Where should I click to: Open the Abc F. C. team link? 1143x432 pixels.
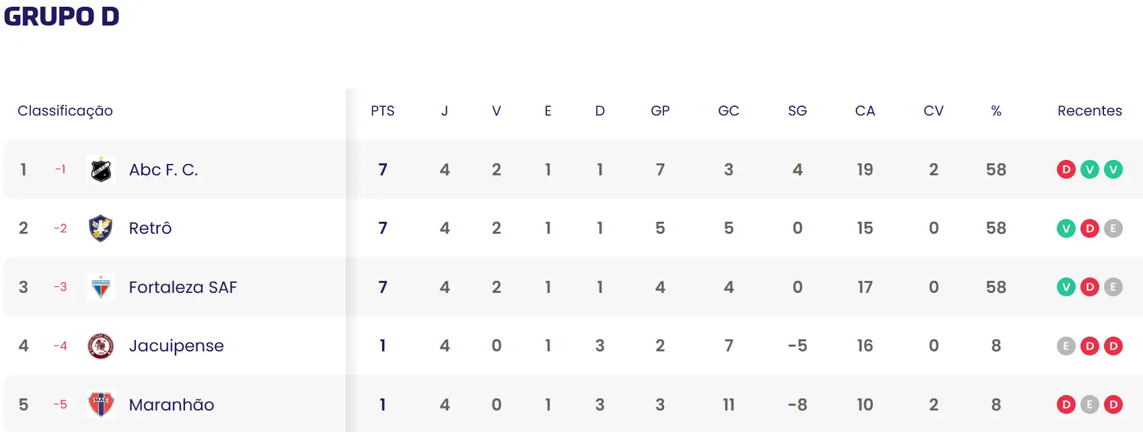[163, 170]
